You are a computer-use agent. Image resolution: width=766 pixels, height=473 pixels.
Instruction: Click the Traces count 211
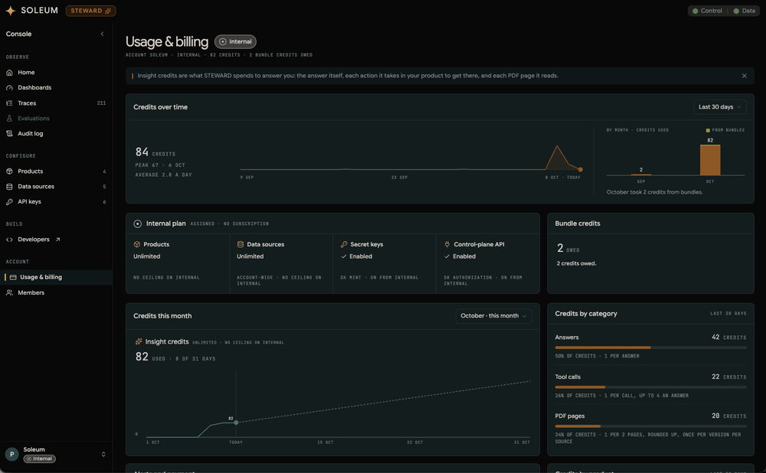click(x=101, y=103)
